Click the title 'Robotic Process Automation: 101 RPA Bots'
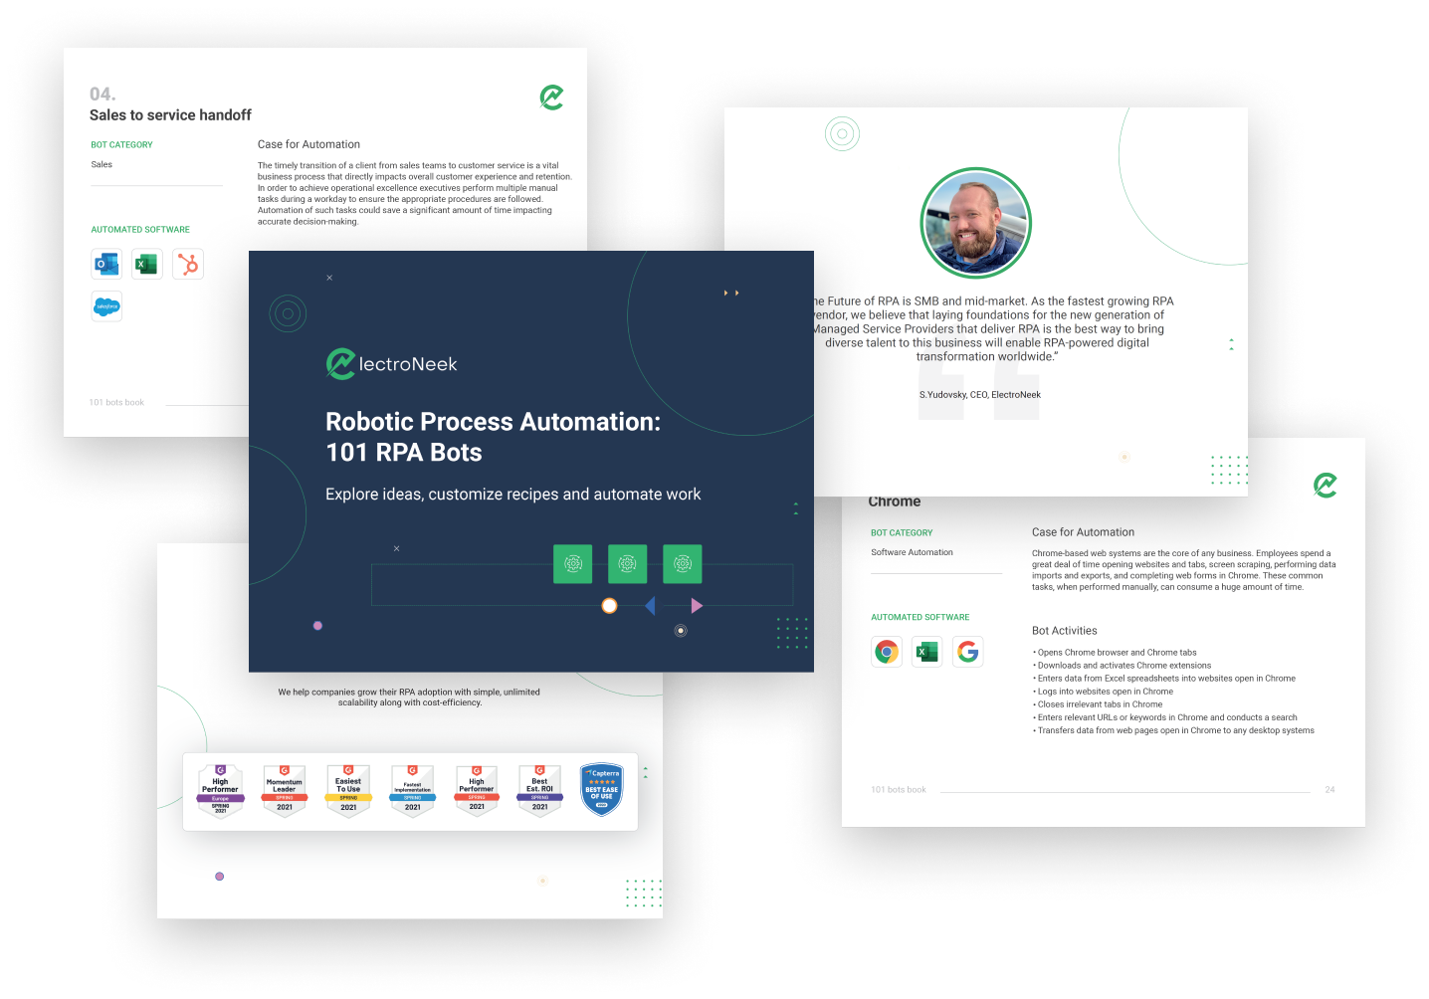 [x=494, y=437]
